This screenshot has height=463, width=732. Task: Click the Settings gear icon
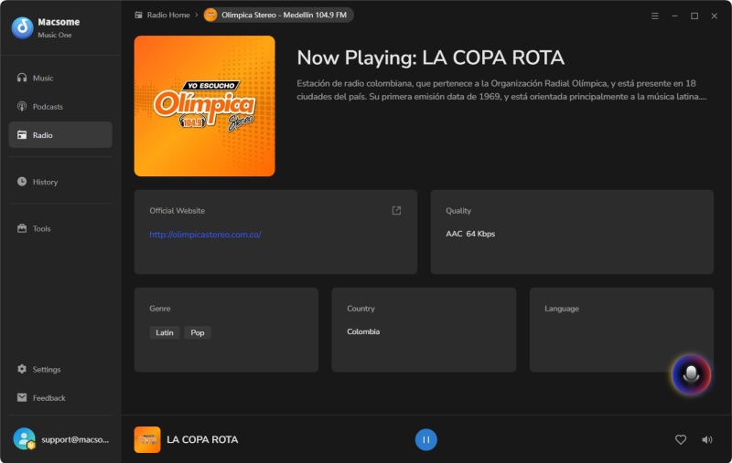[22, 369]
